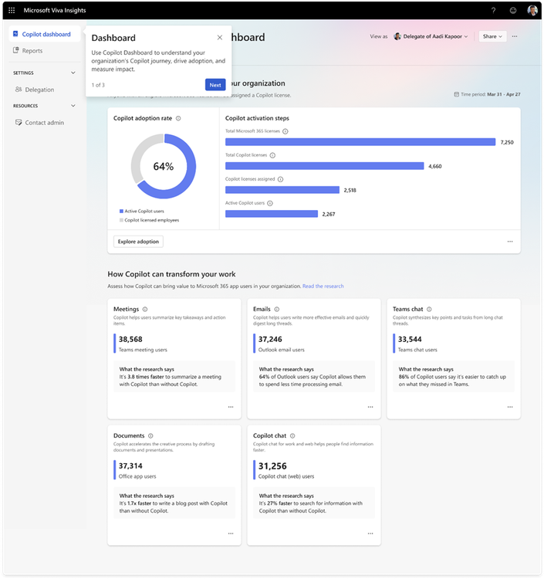Open the feedback smiley icon

513,10
